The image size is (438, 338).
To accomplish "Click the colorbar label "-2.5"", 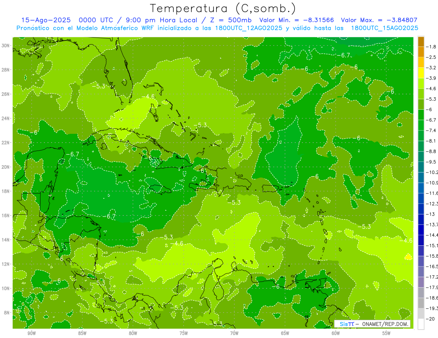I will pos(431,57).
